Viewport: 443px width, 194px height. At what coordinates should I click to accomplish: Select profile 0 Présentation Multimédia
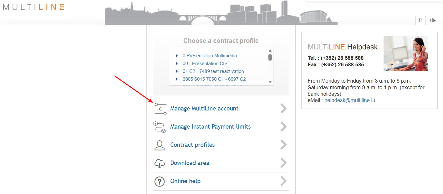pyautogui.click(x=210, y=56)
